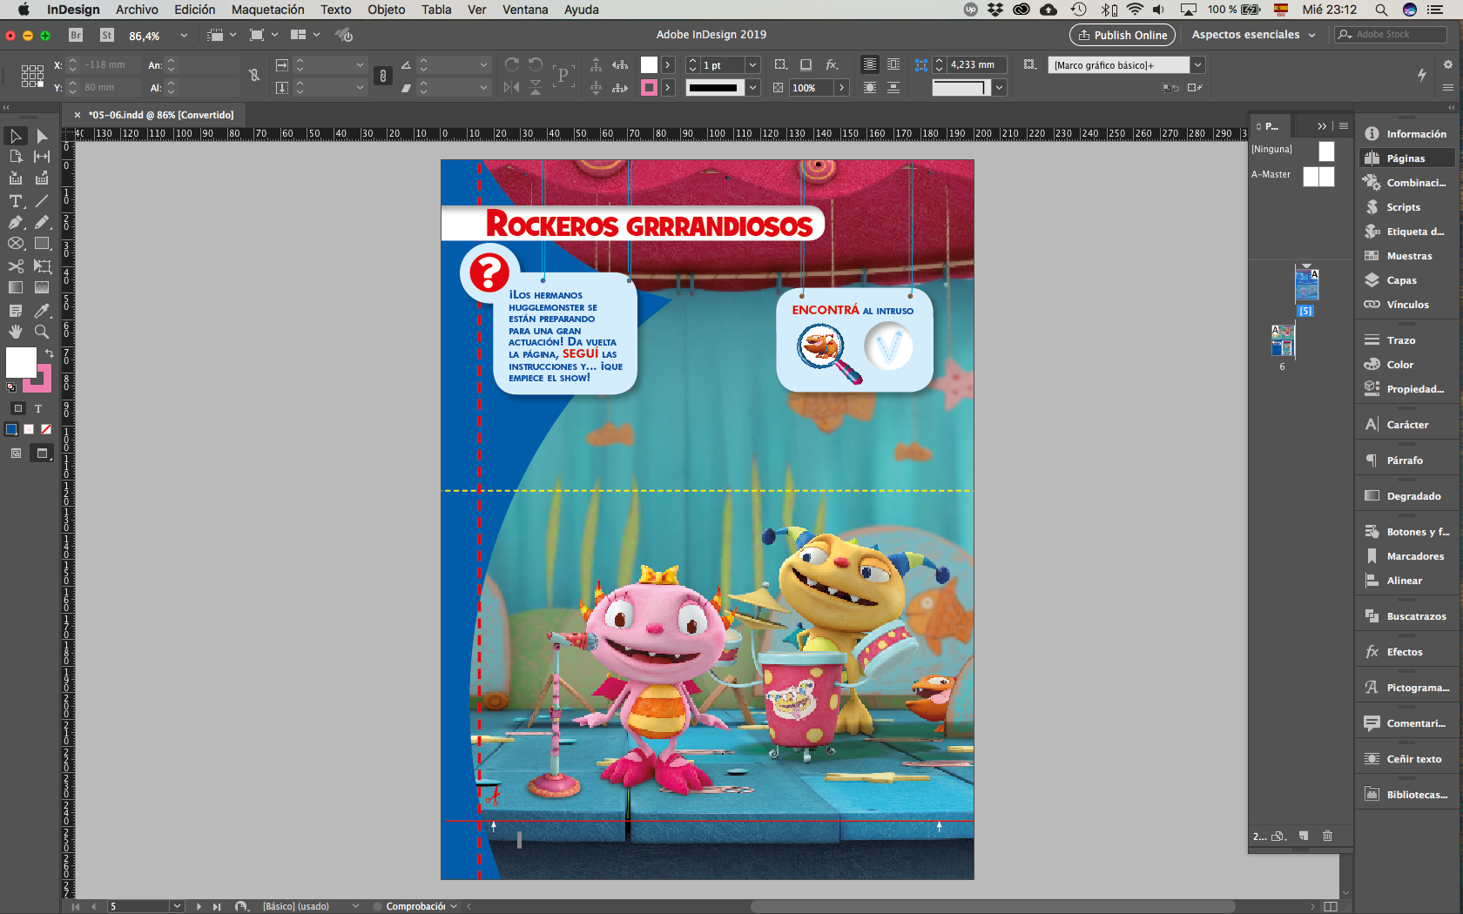Select the Eyedropper tool
The width and height of the screenshot is (1463, 914).
pyautogui.click(x=42, y=311)
